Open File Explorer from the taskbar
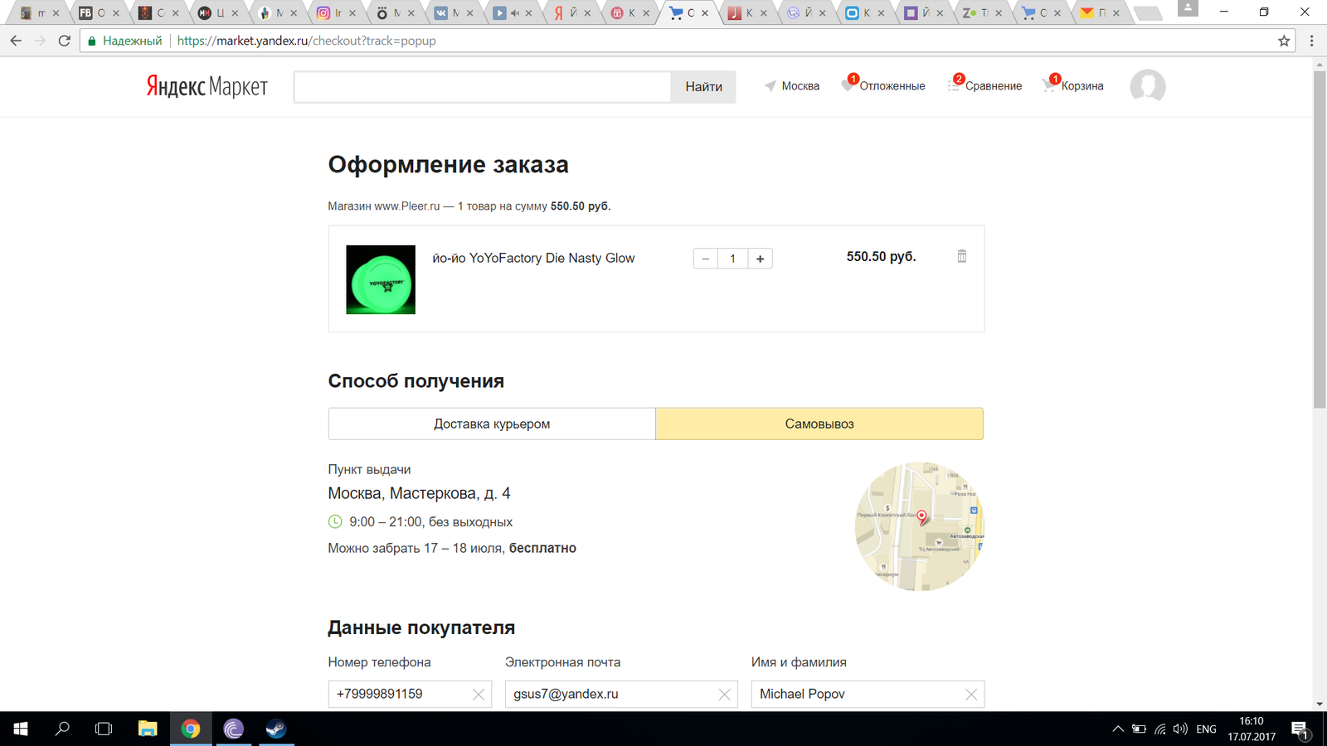1327x746 pixels. [x=148, y=729]
